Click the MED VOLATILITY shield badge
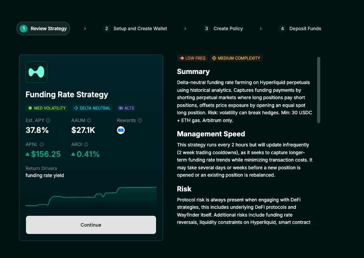Screen dimensions: 364x258 coord(46,108)
